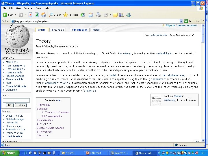Refresh the page with the green arrows icon
Viewport: 208px width, 156px height.
pyautogui.click(x=37, y=15)
